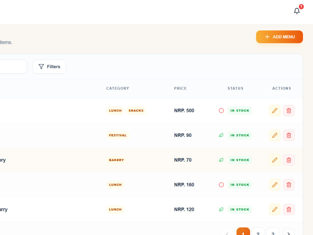Click non-veg circle icon in NRP. 500 row
This screenshot has height=235, width=313.
click(221, 111)
